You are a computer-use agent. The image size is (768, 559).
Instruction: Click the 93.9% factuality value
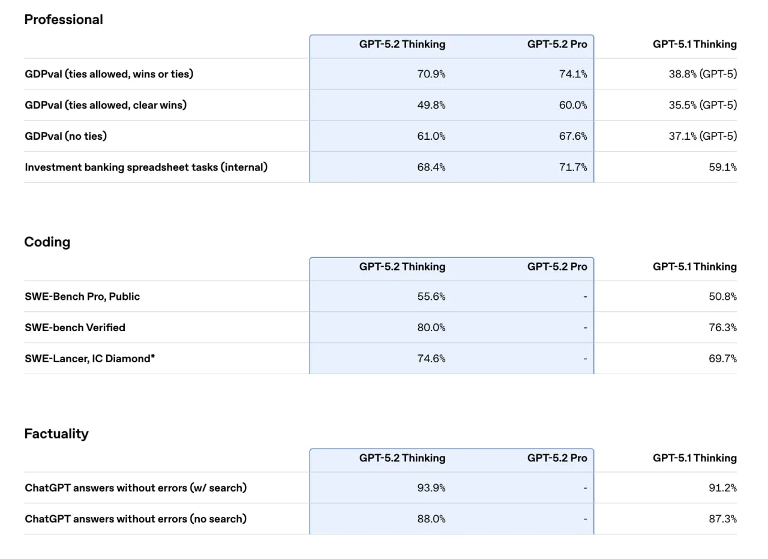point(431,488)
